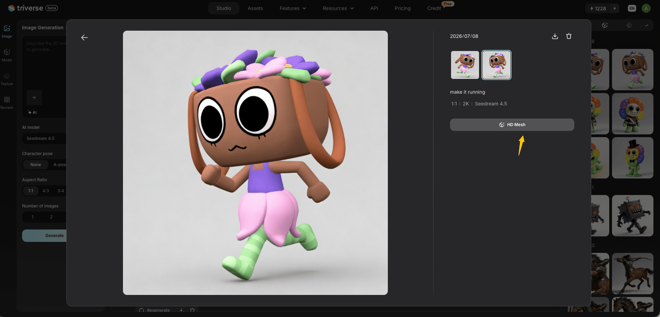660x317 pixels.
Task: Click the AI prompt enhance button
Action: tap(32, 112)
